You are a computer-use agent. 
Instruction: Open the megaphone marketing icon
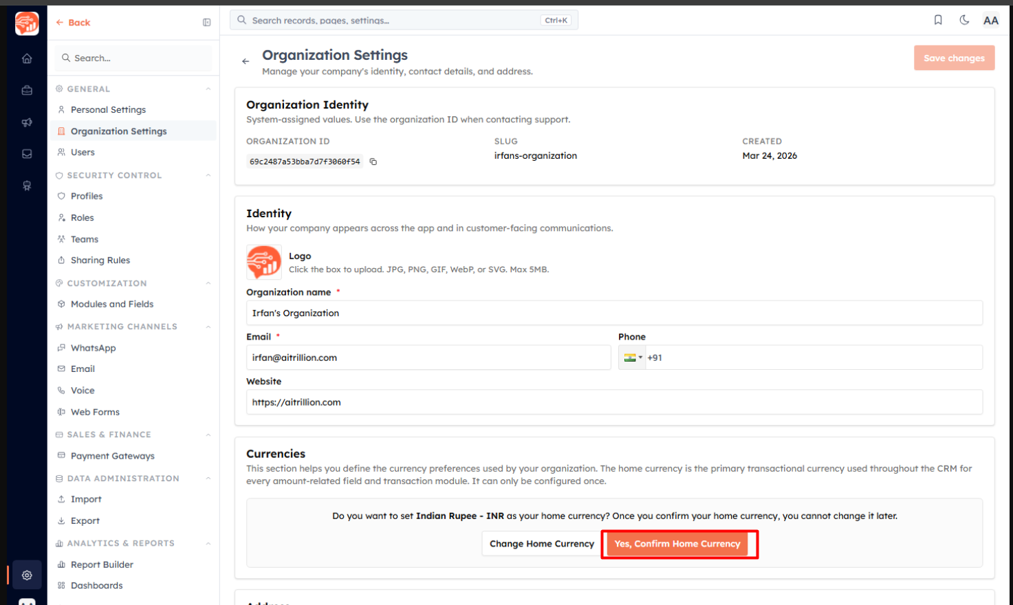coord(27,122)
